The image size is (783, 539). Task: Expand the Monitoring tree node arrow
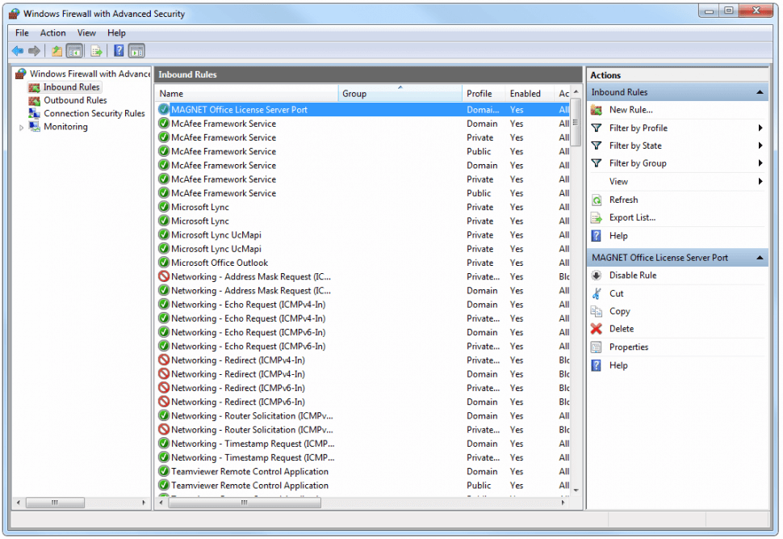click(x=21, y=128)
